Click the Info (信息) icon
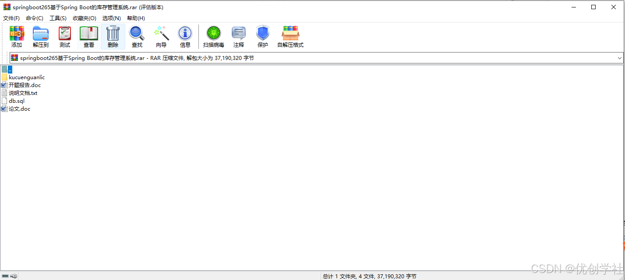The image size is (625, 280). 185,33
